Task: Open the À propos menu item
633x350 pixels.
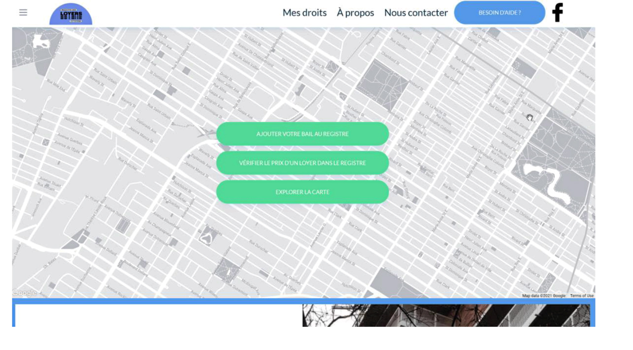Action: tap(355, 13)
